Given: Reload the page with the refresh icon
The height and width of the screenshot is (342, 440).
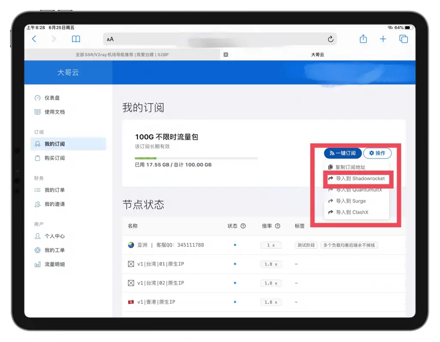Looking at the screenshot, I should click(330, 39).
